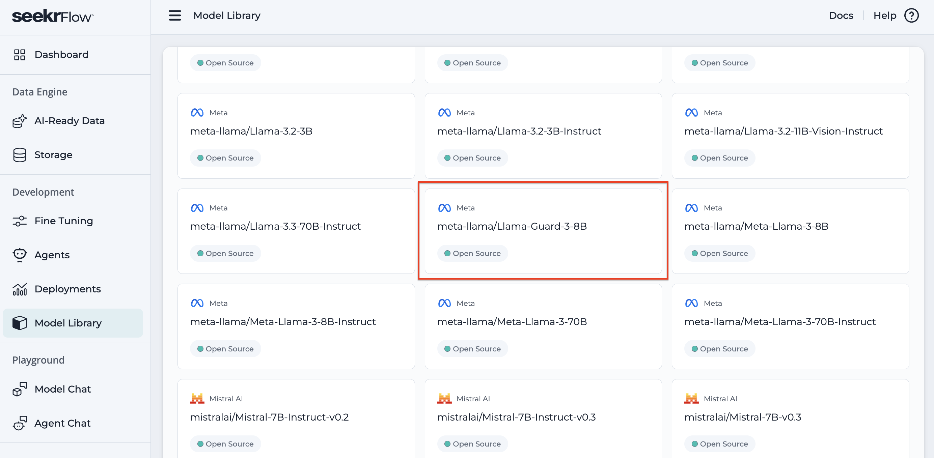Open mistralai/Mistral-7B-Instruct-v0.3 model

543,419
